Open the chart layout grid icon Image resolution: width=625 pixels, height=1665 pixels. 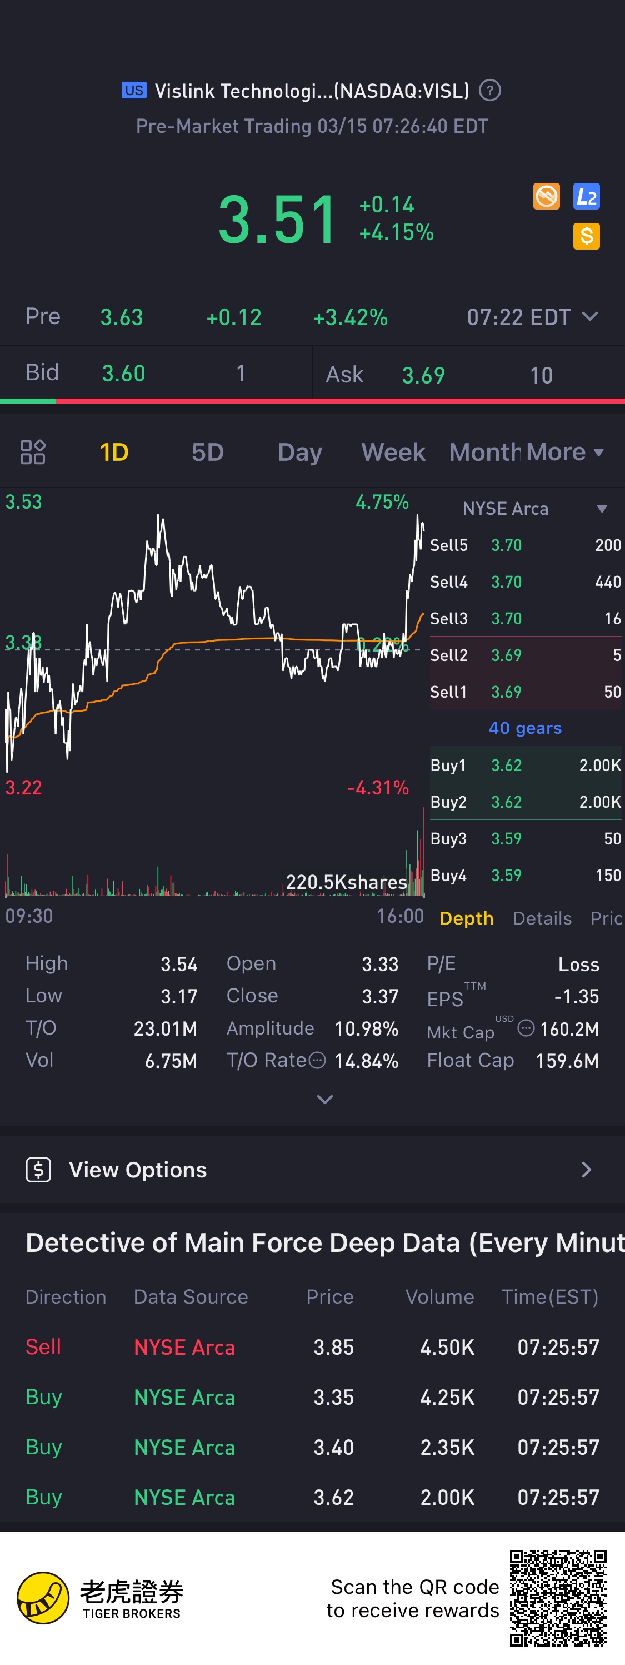tap(32, 452)
